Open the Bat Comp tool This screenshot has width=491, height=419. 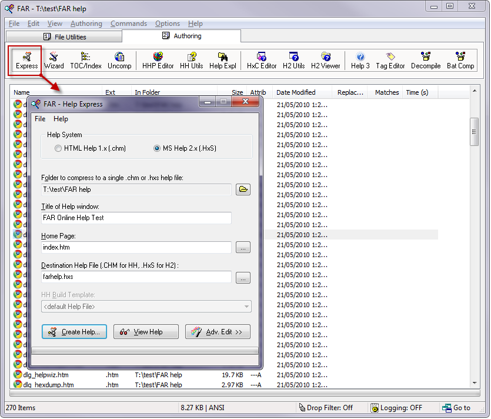point(460,61)
